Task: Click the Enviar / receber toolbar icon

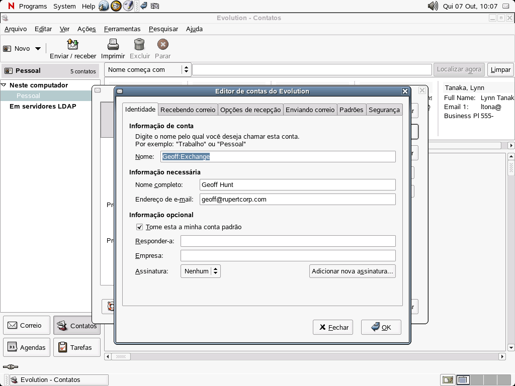Action: [73, 45]
